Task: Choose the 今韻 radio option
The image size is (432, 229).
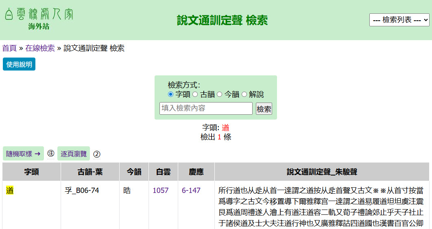Action: pyautogui.click(x=220, y=94)
